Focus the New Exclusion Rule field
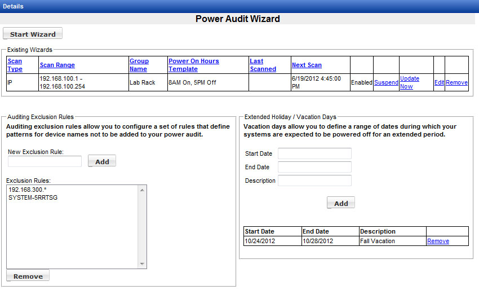 [x=45, y=162]
